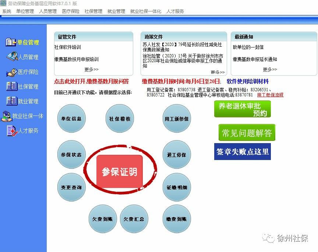The width and height of the screenshot is (318, 252).
Task: Open the 征缴明细 round button
Action: [177, 187]
